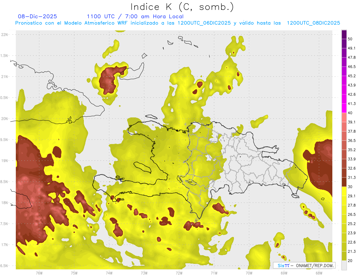Click the "68W" longitude label
358x277 pixels.
tap(319, 273)
